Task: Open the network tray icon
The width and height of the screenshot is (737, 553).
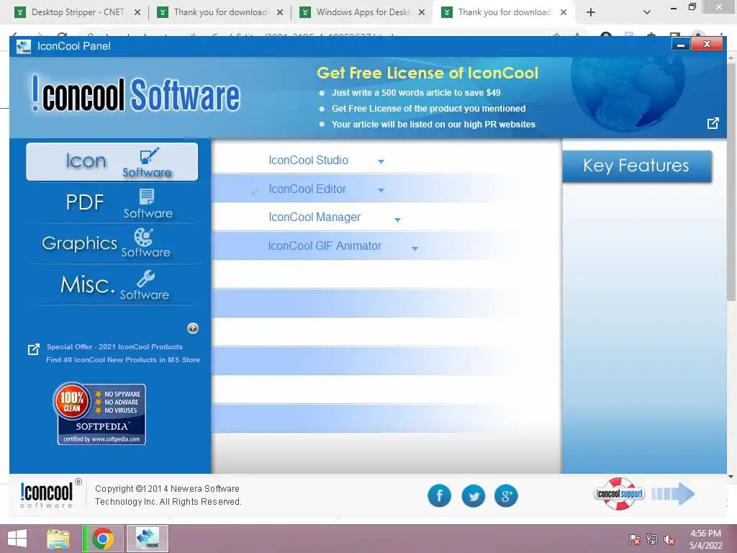Action: pos(652,539)
